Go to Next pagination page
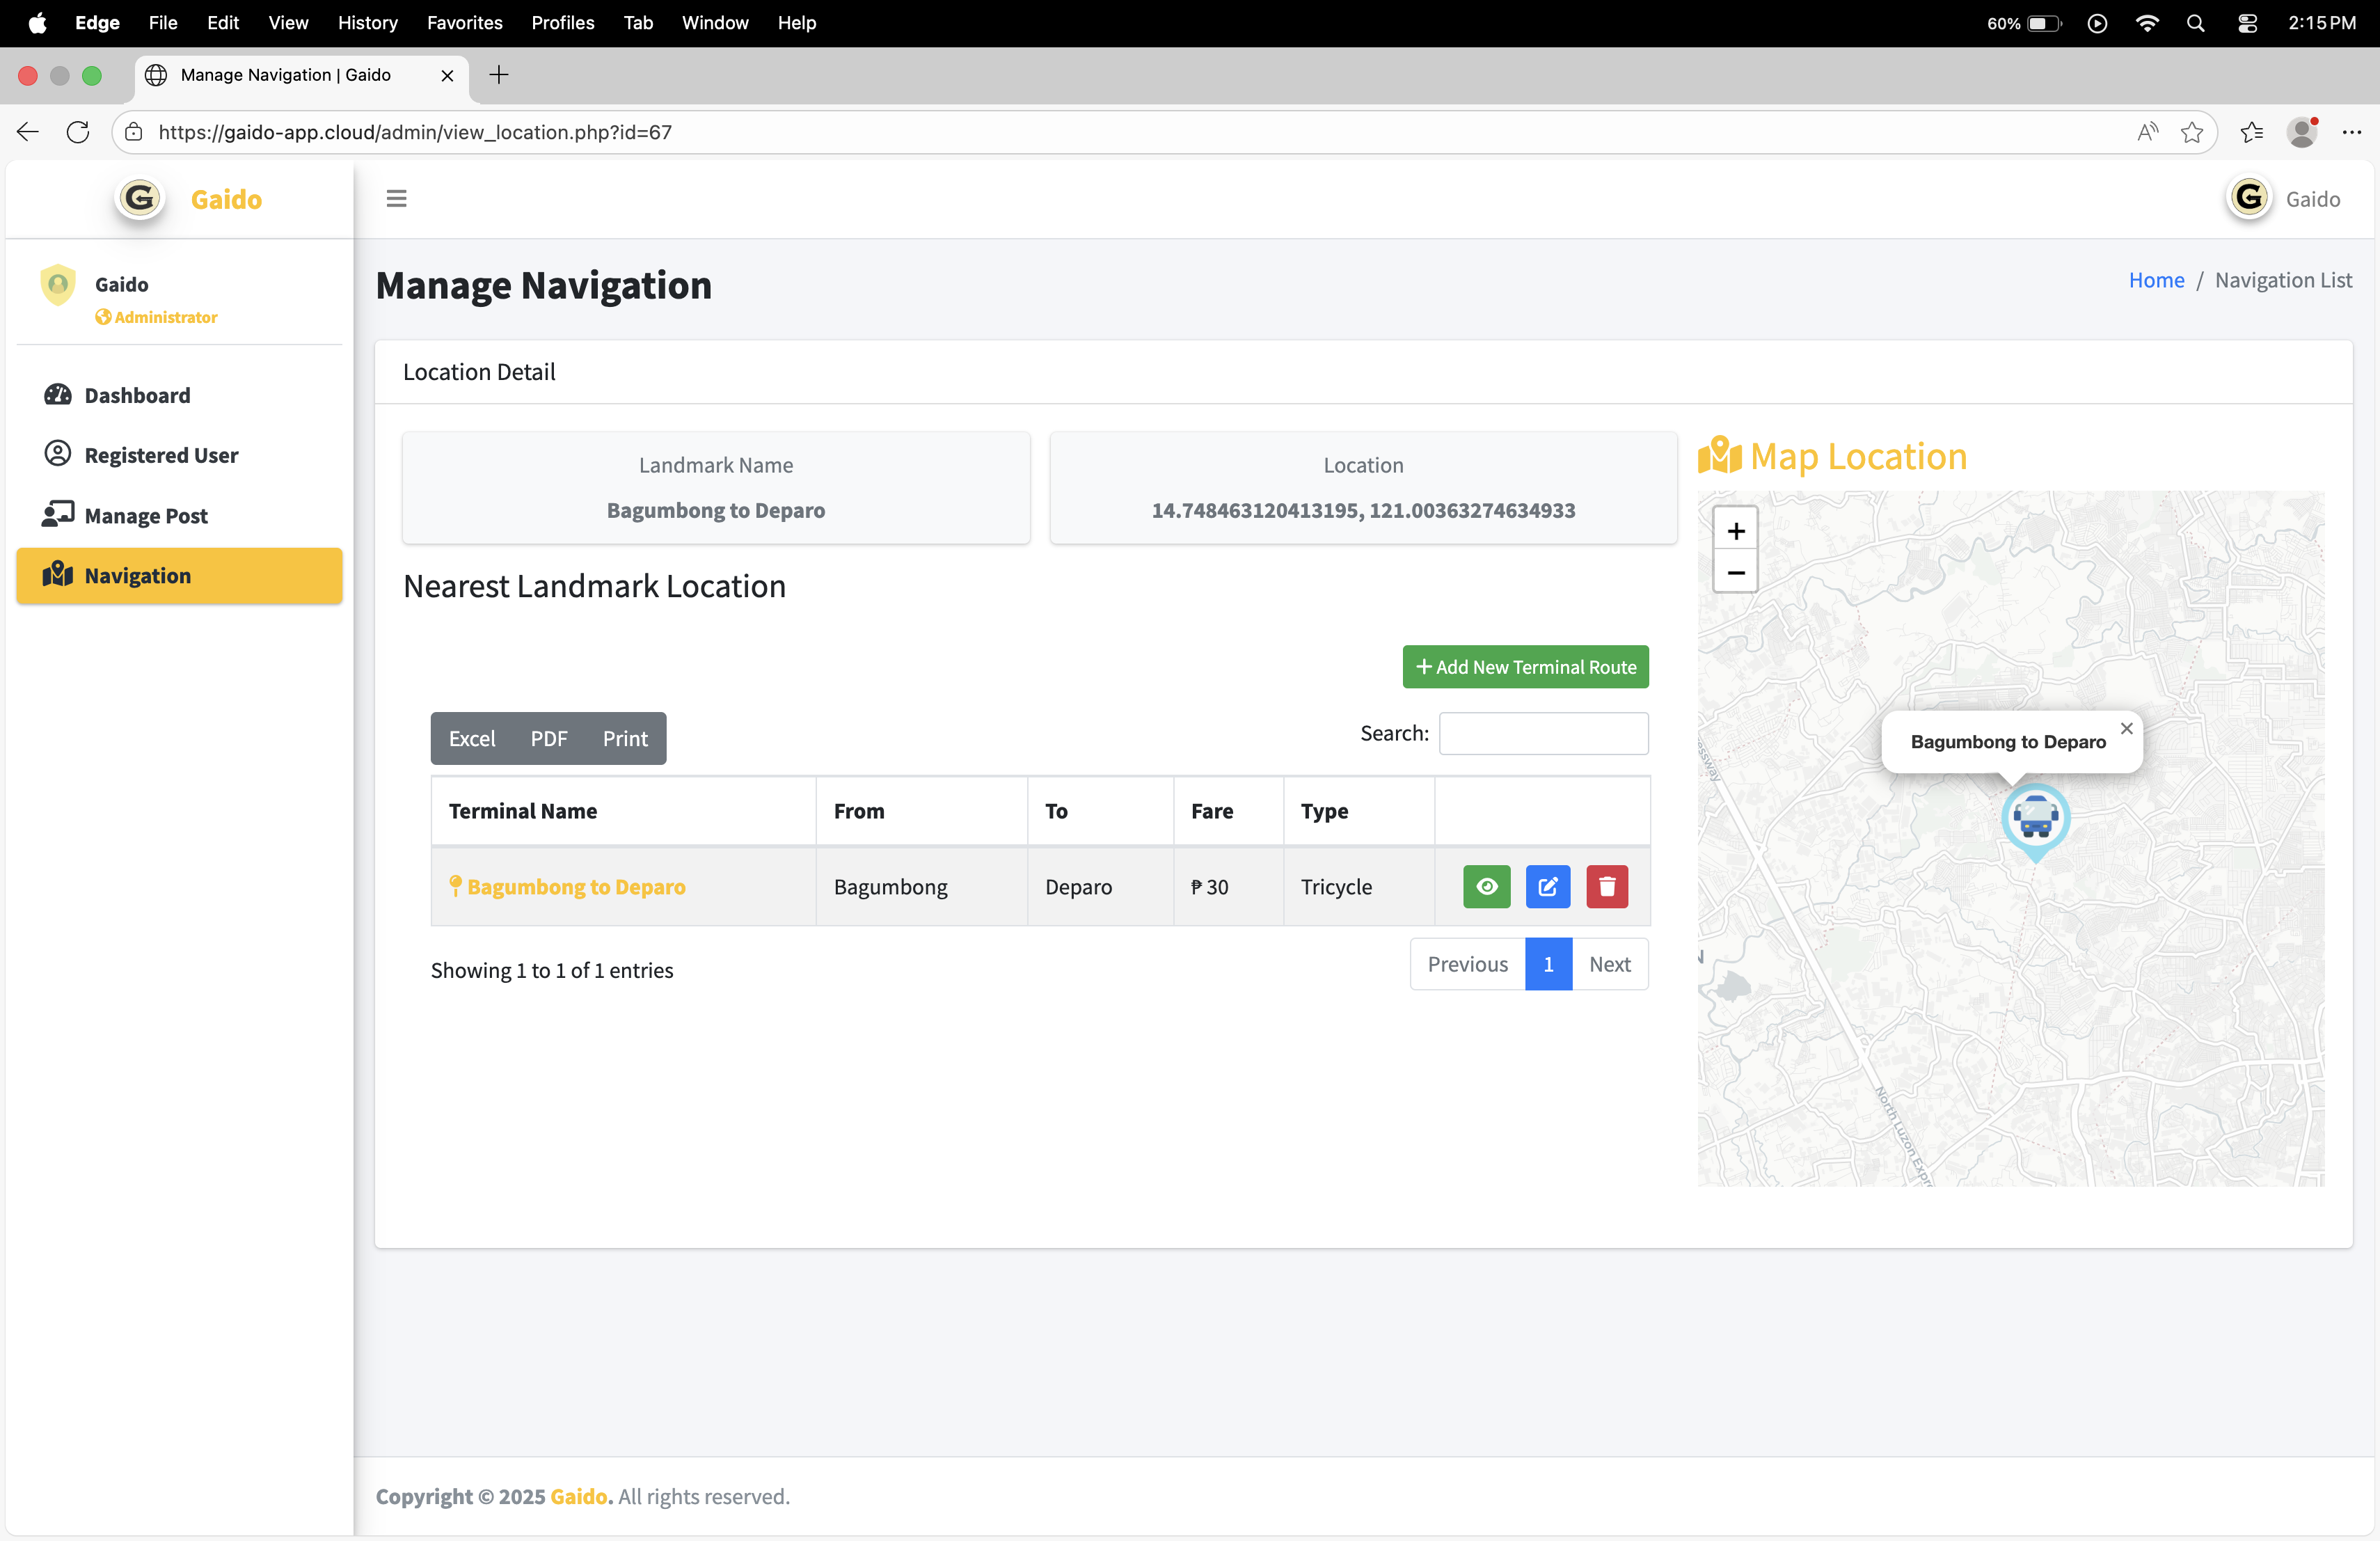This screenshot has width=2380, height=1541. (1609, 964)
